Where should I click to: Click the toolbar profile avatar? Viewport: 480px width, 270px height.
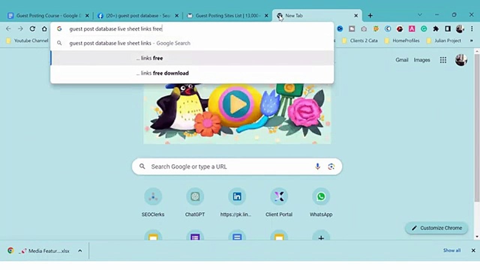pos(460,28)
